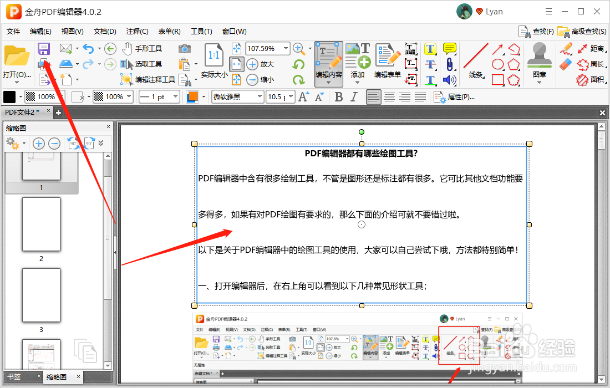Open the font name 微软雅黑 dropdown

pyautogui.click(x=260, y=96)
